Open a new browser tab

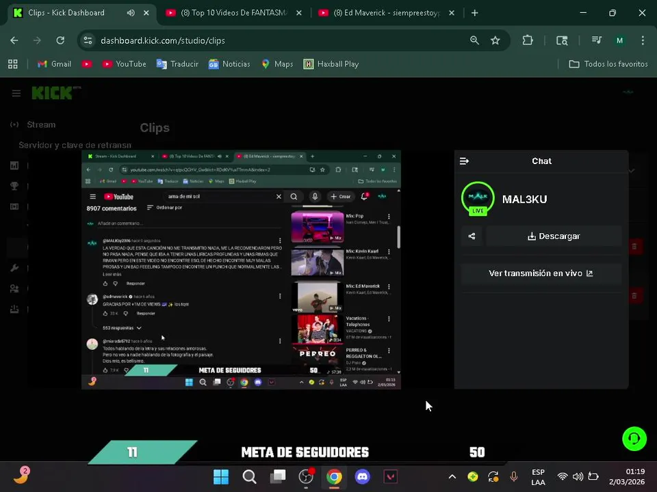click(x=474, y=13)
